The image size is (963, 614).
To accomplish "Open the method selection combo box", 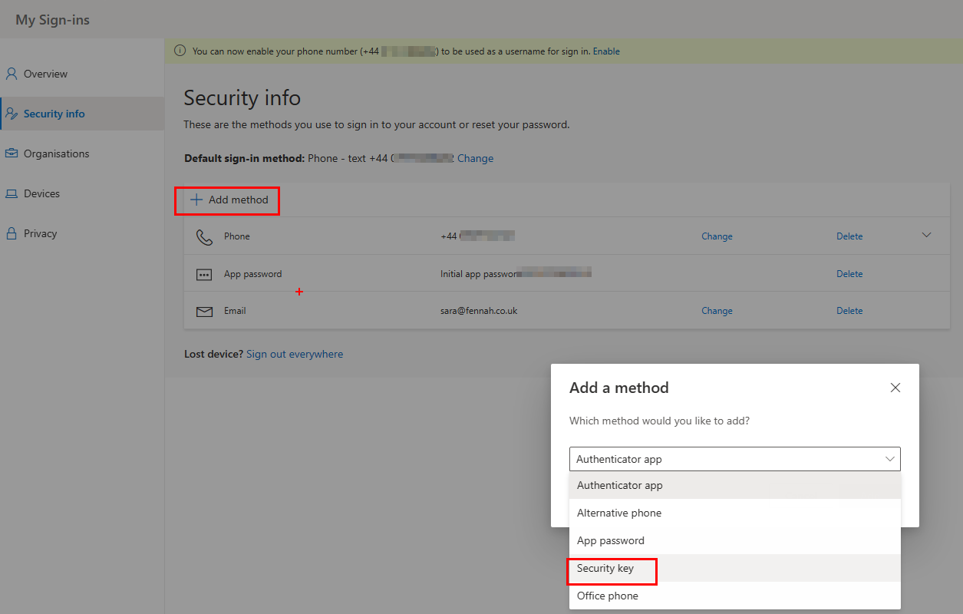I will [734, 459].
